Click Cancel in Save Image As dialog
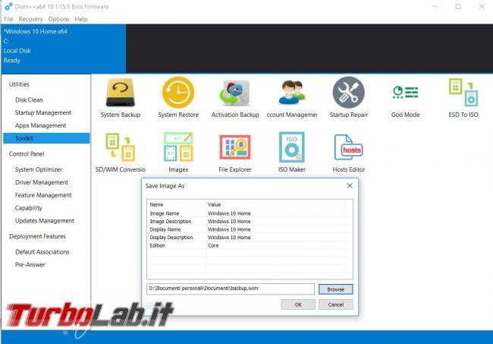This screenshot has height=344, width=493. [x=335, y=305]
